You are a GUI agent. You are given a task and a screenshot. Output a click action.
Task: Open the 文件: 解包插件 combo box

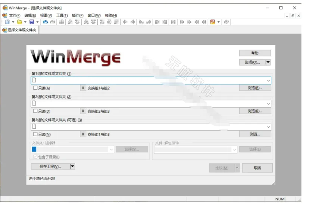[195, 150]
